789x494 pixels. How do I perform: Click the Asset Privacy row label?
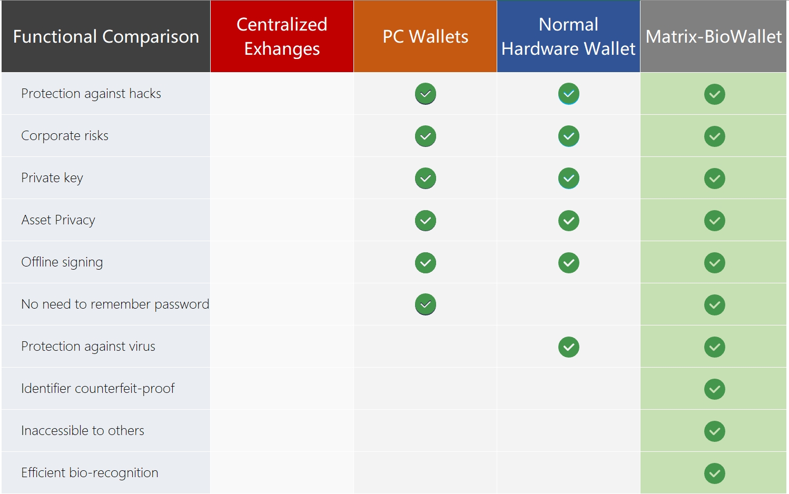(x=58, y=220)
